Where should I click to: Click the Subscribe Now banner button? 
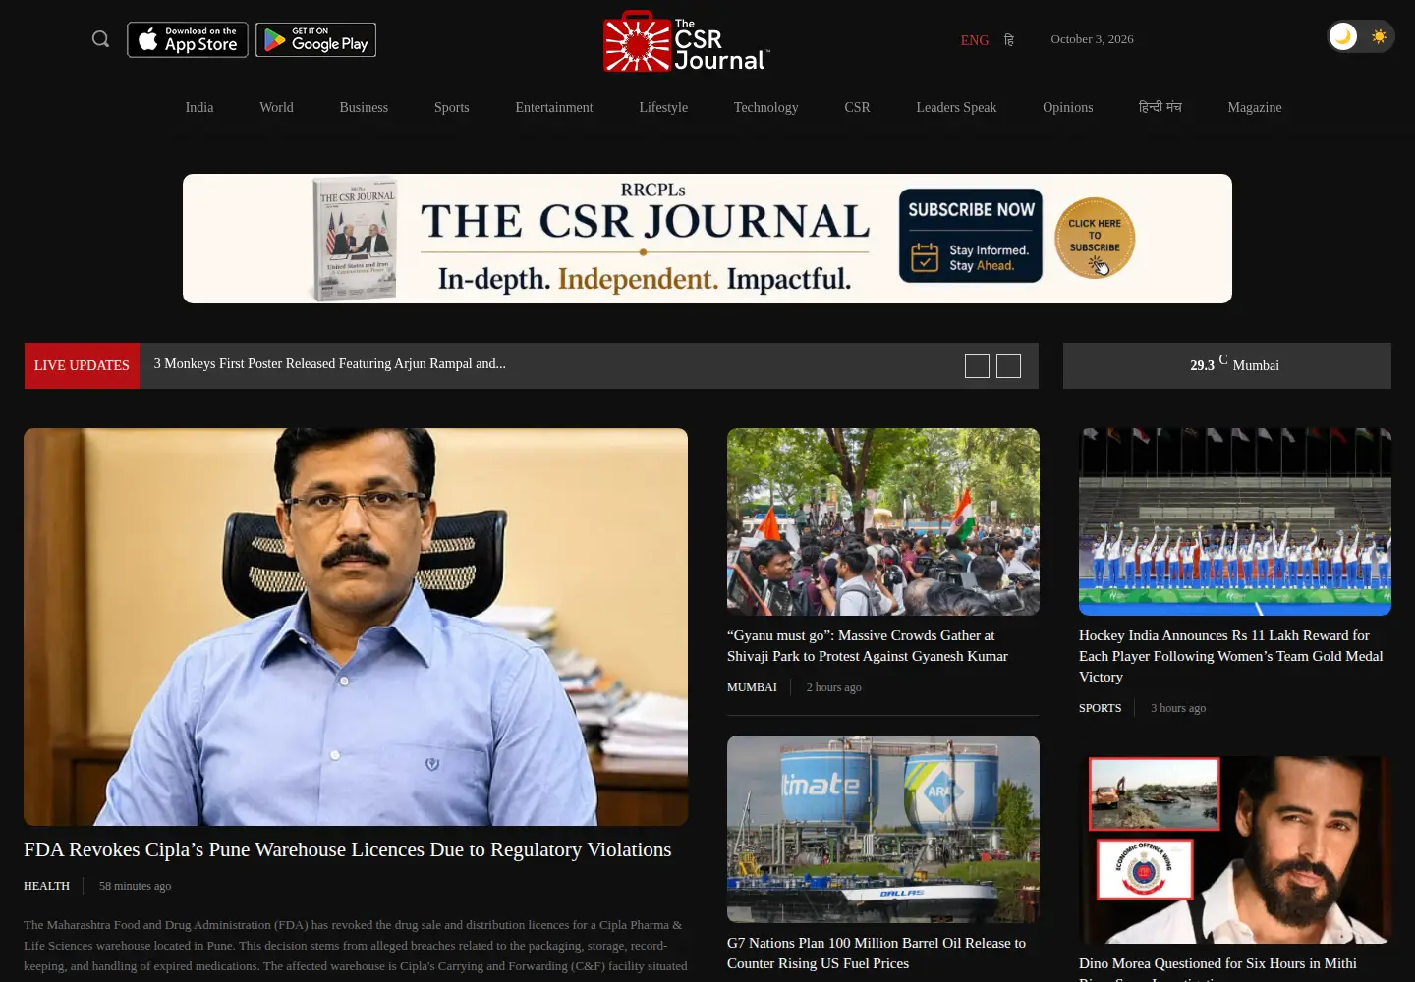(x=971, y=236)
